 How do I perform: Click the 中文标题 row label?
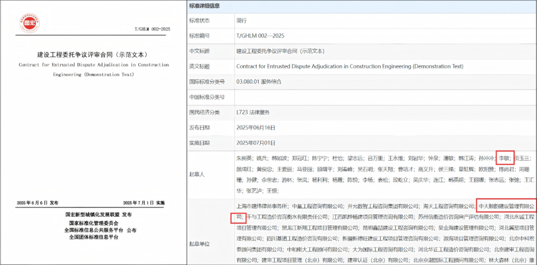pos(199,51)
